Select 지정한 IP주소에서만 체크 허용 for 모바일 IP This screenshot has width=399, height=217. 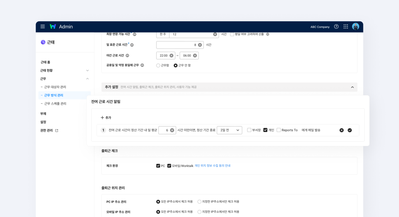[199, 212]
